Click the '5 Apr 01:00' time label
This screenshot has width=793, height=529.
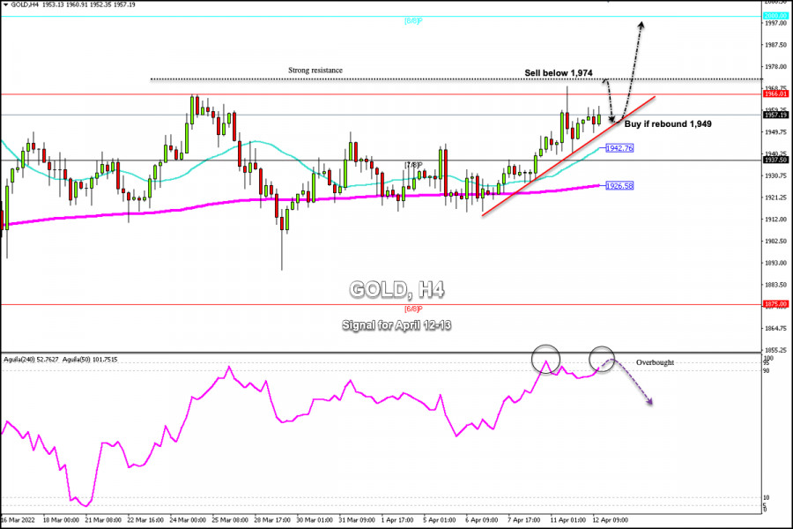(x=439, y=520)
